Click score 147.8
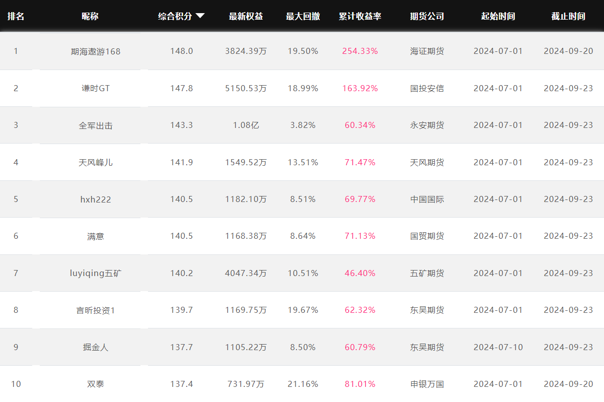604x402 pixels. pos(182,88)
